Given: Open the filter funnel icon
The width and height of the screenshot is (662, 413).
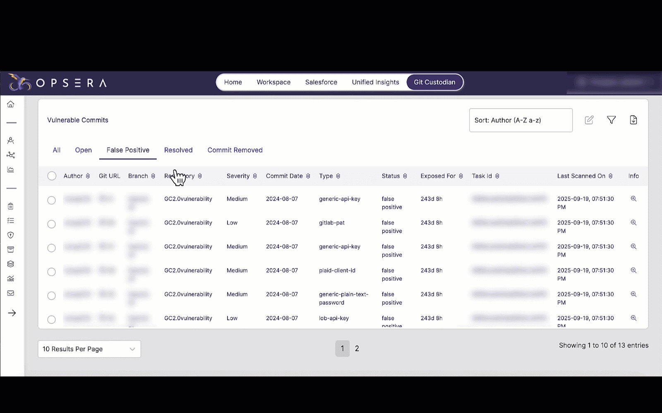Looking at the screenshot, I should coord(611,120).
